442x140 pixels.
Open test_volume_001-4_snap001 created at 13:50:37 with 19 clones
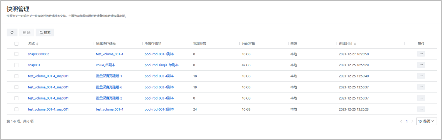[48, 87]
